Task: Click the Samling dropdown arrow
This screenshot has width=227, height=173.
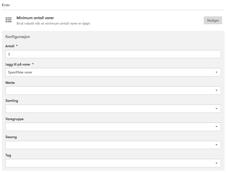Action: pos(216,108)
